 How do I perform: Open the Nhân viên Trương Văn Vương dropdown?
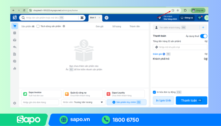click(83, 102)
